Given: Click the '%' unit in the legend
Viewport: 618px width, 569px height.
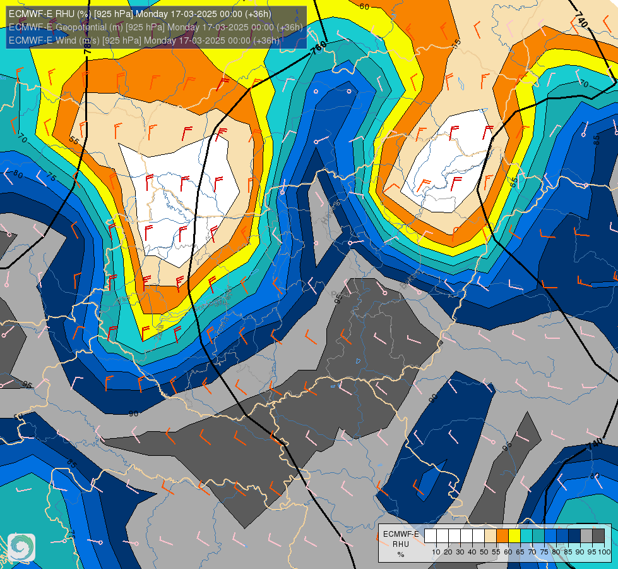Looking at the screenshot, I should tap(401, 554).
